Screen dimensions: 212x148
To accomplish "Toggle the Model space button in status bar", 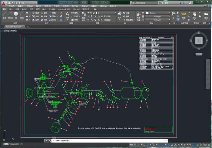I will point(131,145).
